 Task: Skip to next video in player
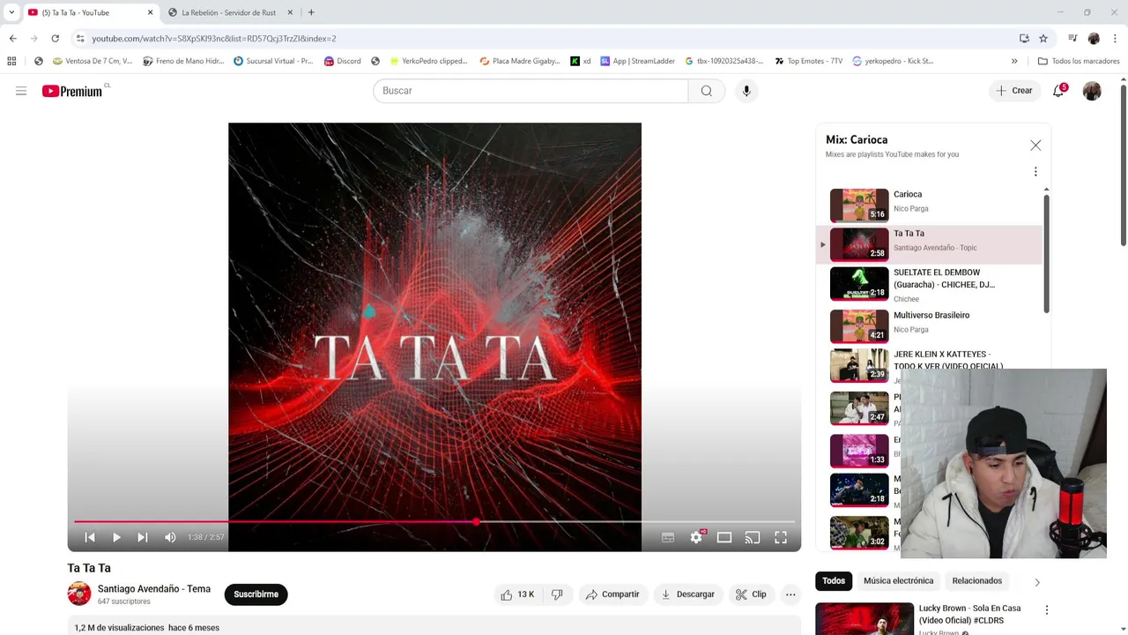pos(143,537)
